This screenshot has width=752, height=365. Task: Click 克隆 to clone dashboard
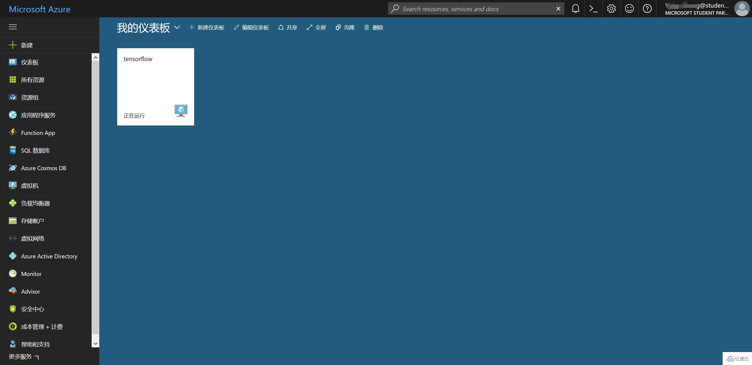pyautogui.click(x=345, y=27)
